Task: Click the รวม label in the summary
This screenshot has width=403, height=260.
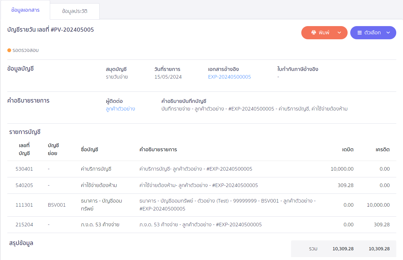Action: pos(313,249)
